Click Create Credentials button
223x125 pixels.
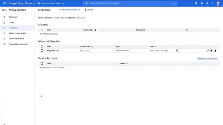[x=69, y=10]
